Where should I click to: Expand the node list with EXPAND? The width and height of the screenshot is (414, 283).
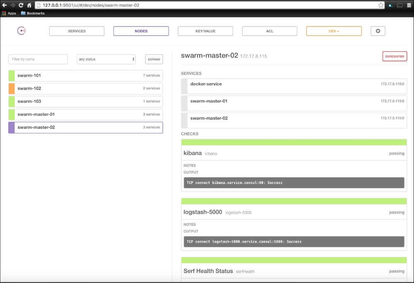pyautogui.click(x=154, y=59)
